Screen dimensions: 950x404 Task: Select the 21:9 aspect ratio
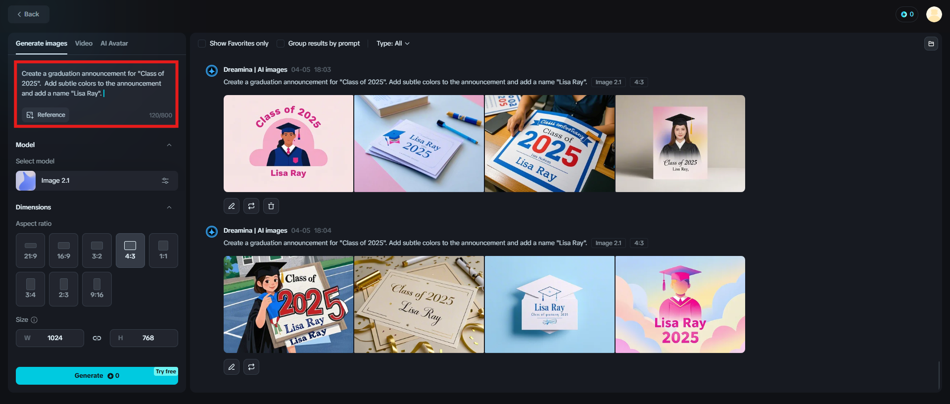(x=31, y=251)
